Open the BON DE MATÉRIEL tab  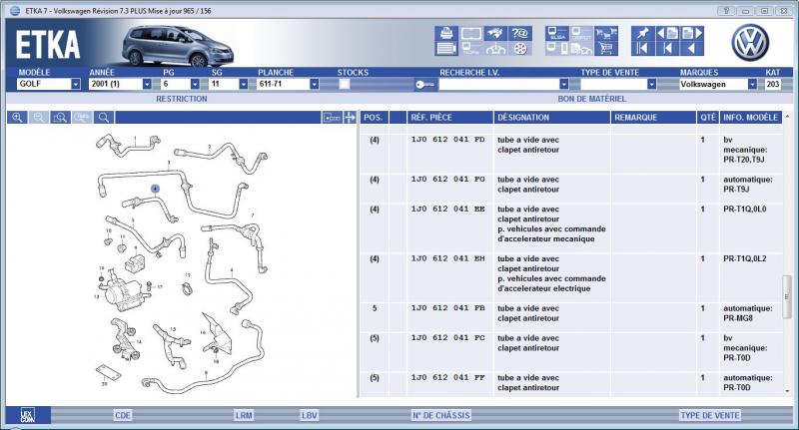(591, 99)
